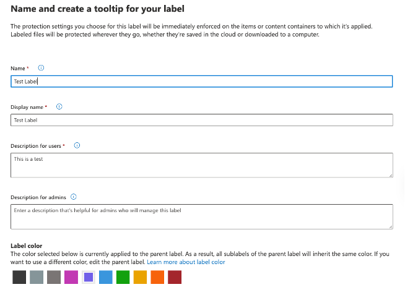
Task: Focus the Name field containing Test Label
Action: 202,81
